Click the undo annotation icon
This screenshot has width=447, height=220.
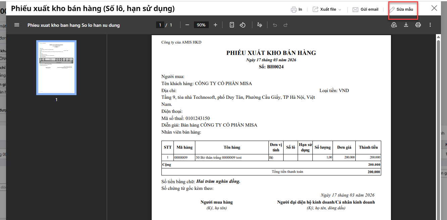click(275, 25)
